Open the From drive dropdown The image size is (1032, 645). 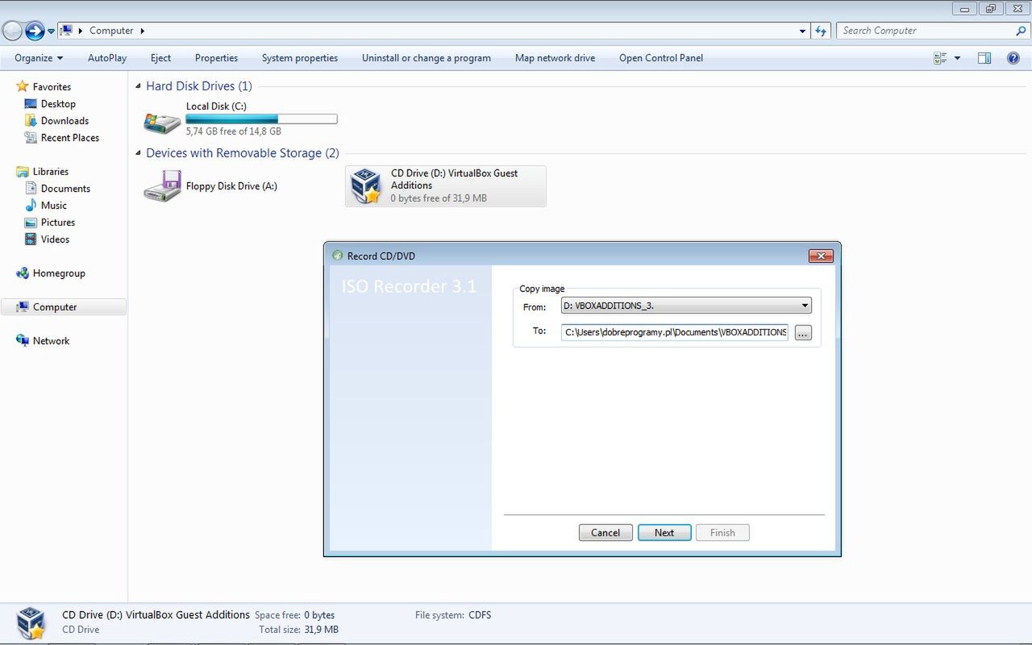point(686,306)
